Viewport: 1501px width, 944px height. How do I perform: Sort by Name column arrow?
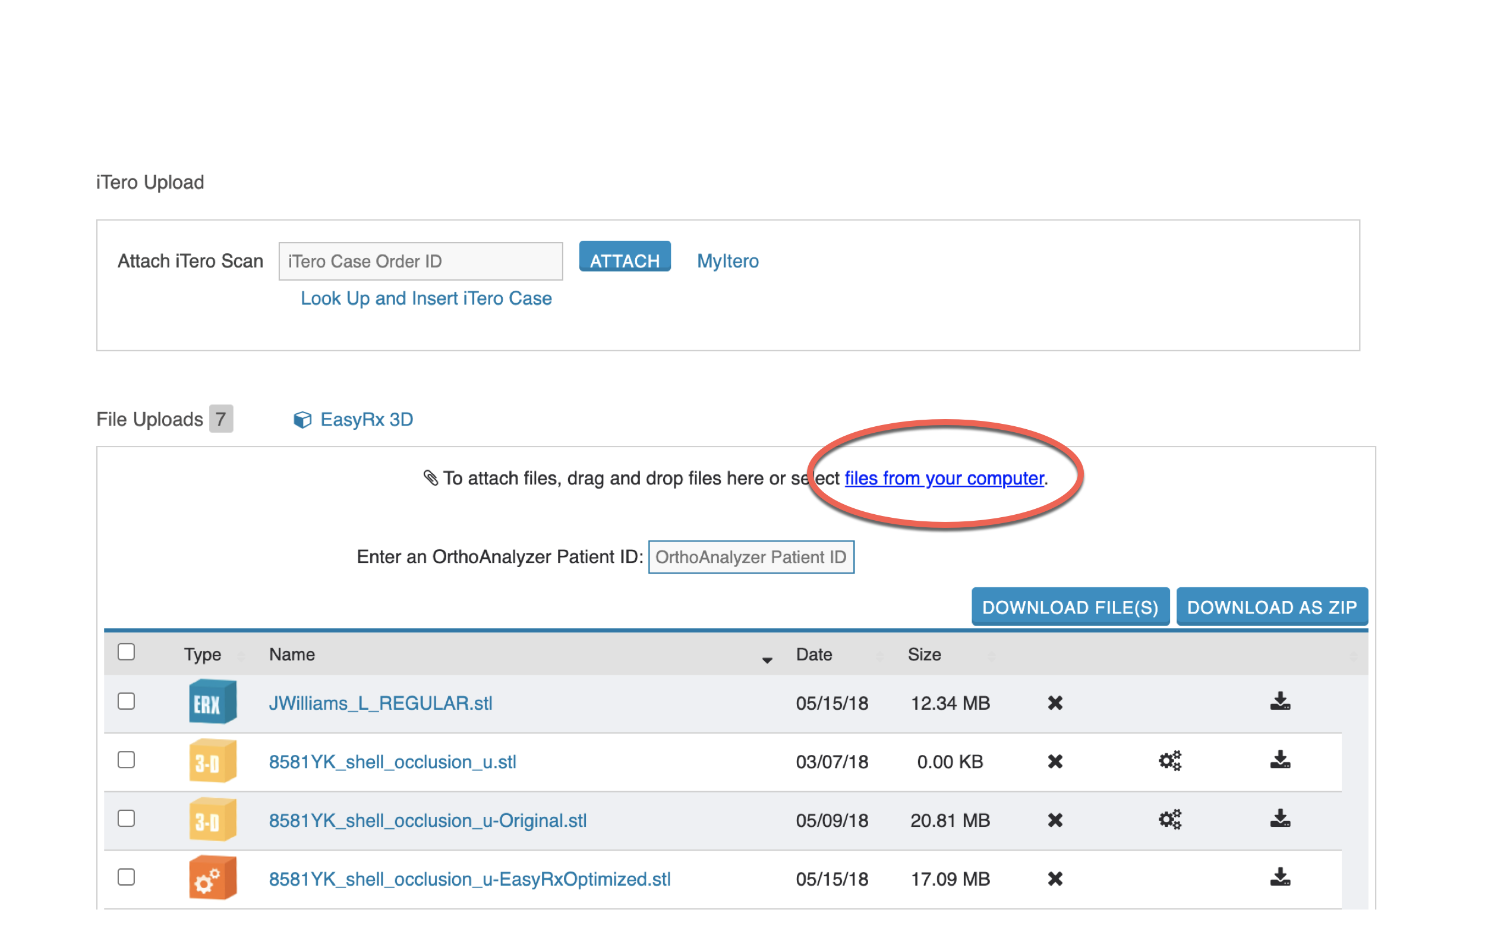(x=767, y=660)
